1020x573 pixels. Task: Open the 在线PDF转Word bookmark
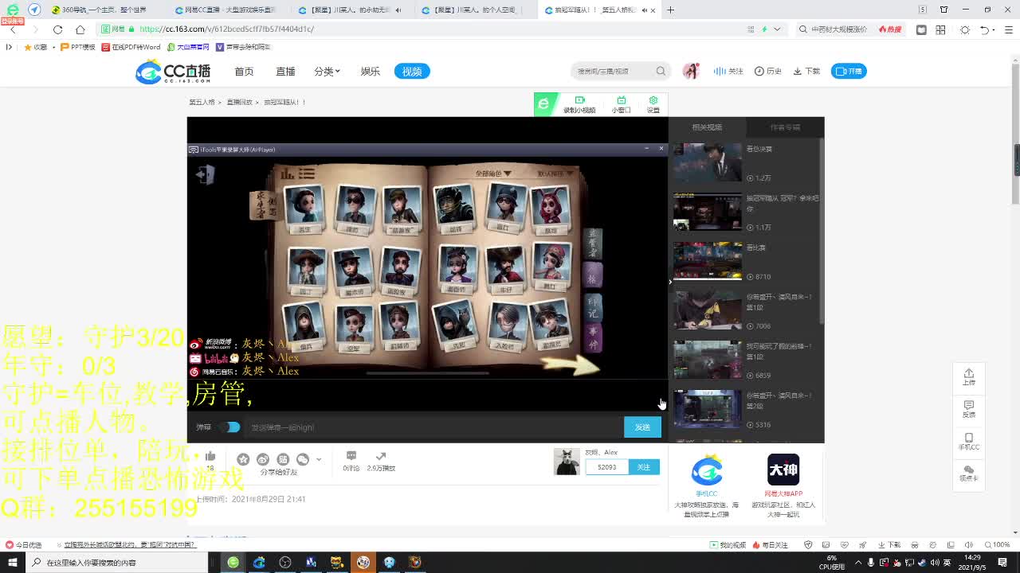point(131,47)
